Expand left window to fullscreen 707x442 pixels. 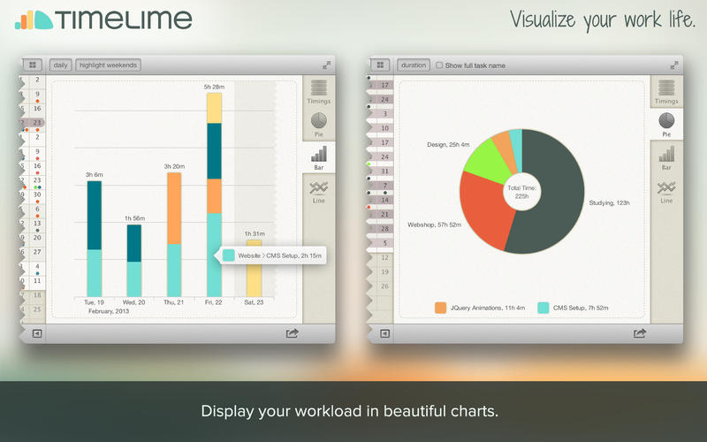tap(326, 65)
